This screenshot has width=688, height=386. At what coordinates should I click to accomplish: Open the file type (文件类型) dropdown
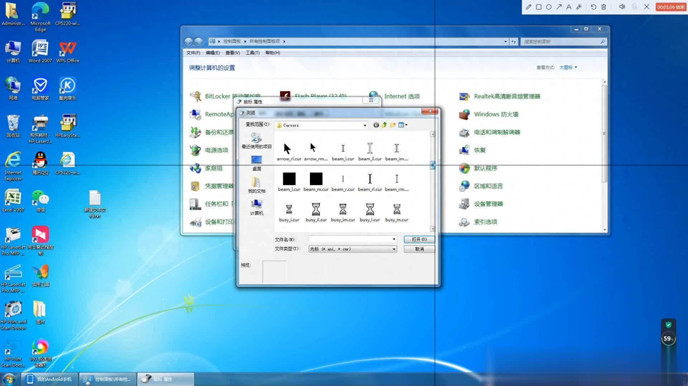(394, 249)
